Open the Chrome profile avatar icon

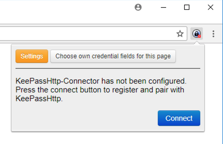coord(138,7)
